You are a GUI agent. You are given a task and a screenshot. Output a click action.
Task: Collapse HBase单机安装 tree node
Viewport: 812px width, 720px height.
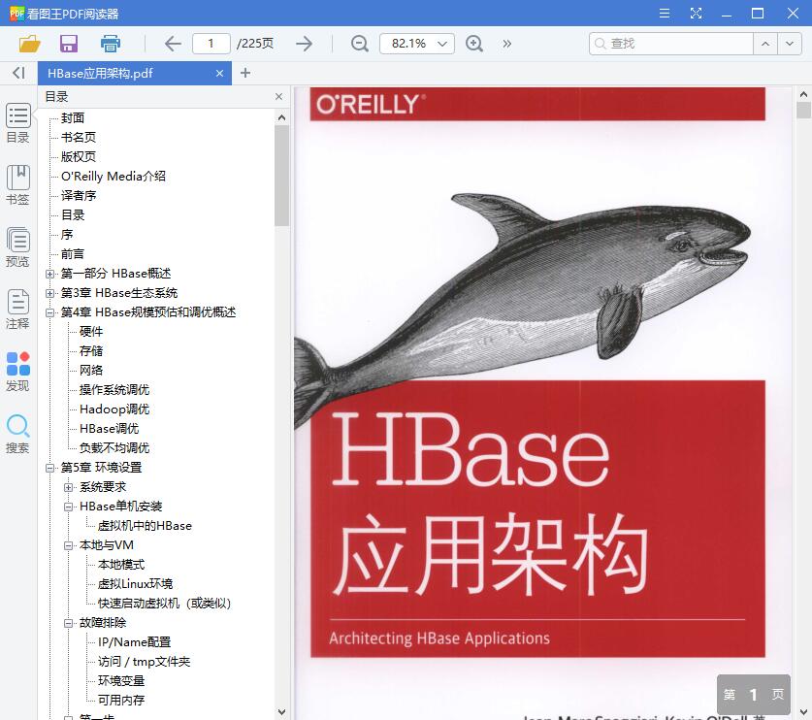(x=68, y=507)
